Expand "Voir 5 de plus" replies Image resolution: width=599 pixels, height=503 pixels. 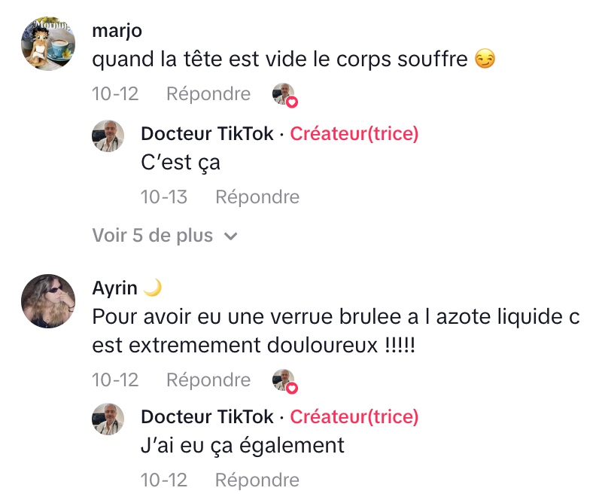click(x=152, y=236)
